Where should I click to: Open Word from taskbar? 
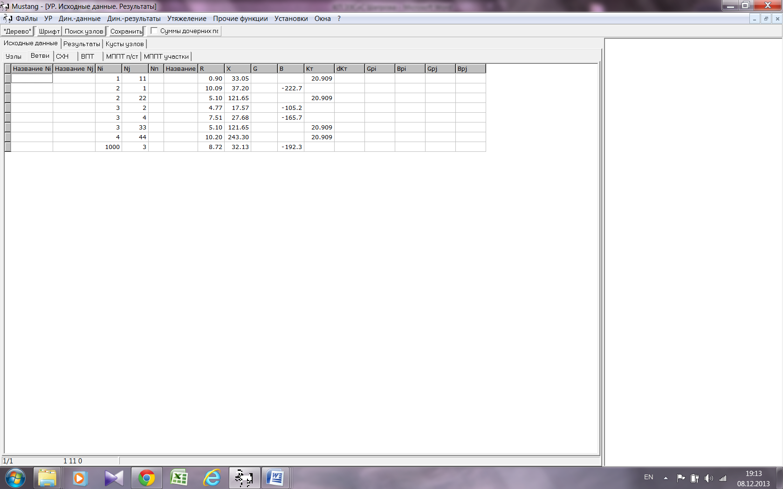[275, 478]
